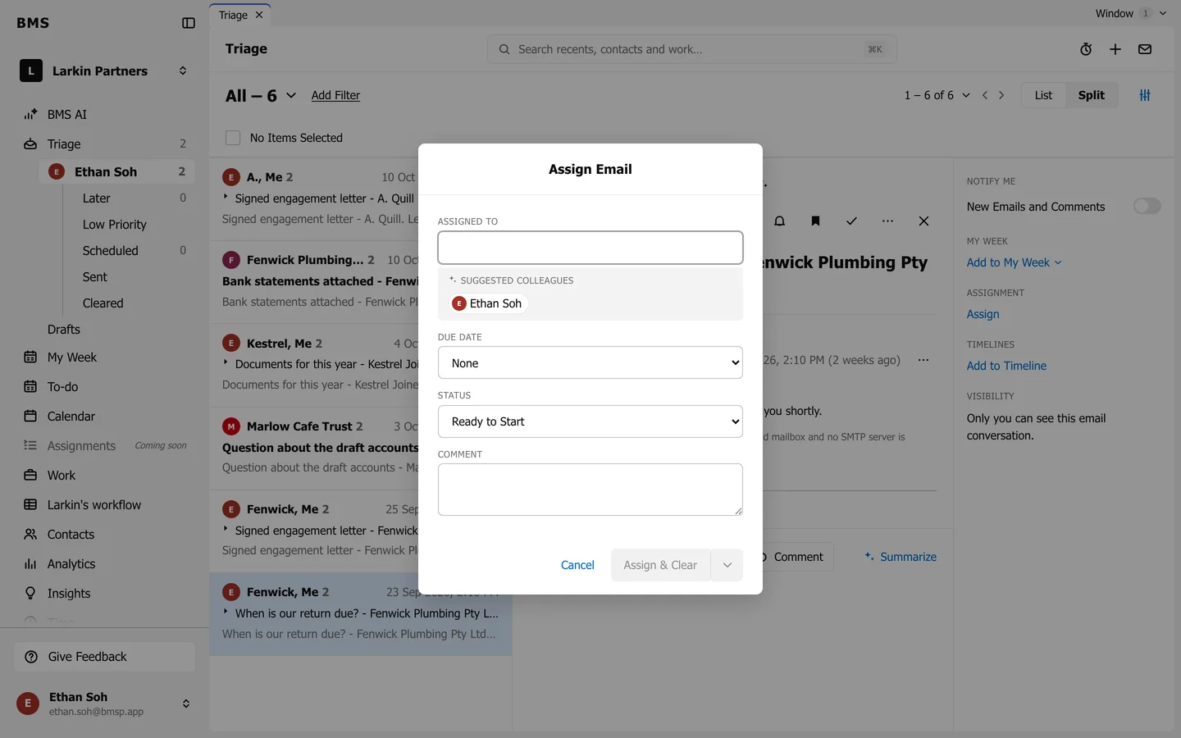Go to the previous page arrow
The width and height of the screenshot is (1181, 738).
coord(985,95)
